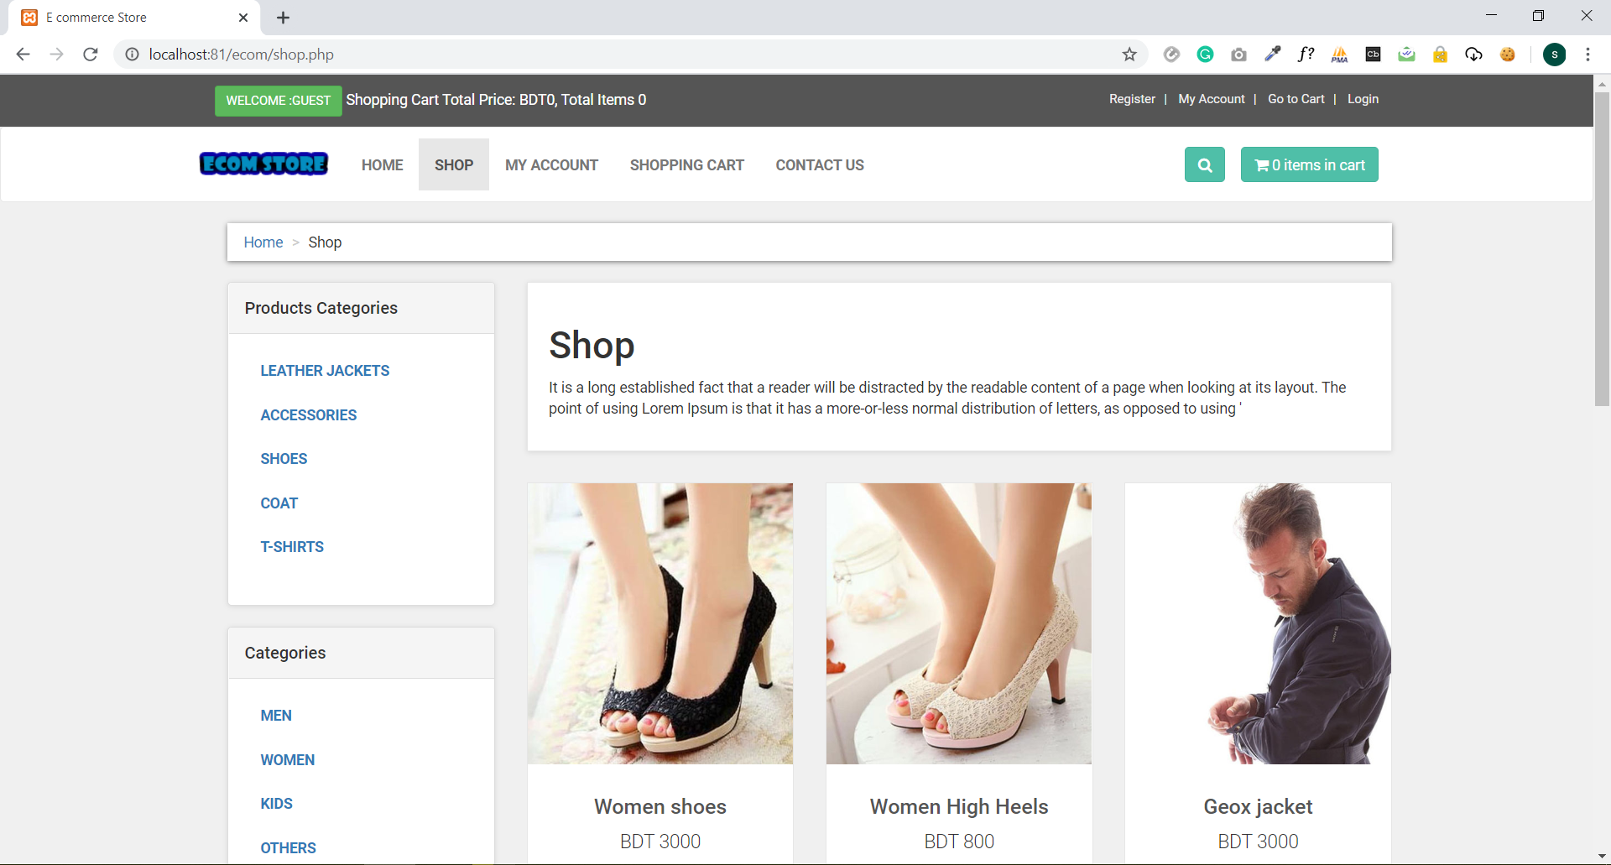Screen dimensions: 1611x865
Task: Select SHOES product category
Action: pos(284,459)
